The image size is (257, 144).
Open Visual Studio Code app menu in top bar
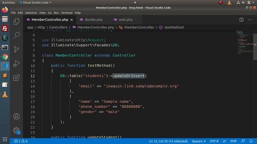pyautogui.click(x=35, y=3)
